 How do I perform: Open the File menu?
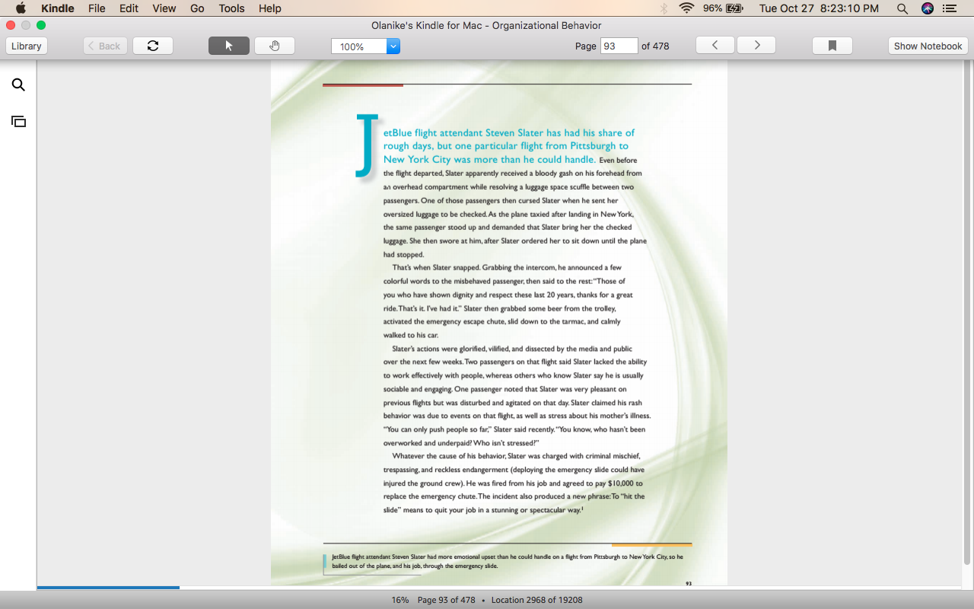[97, 8]
